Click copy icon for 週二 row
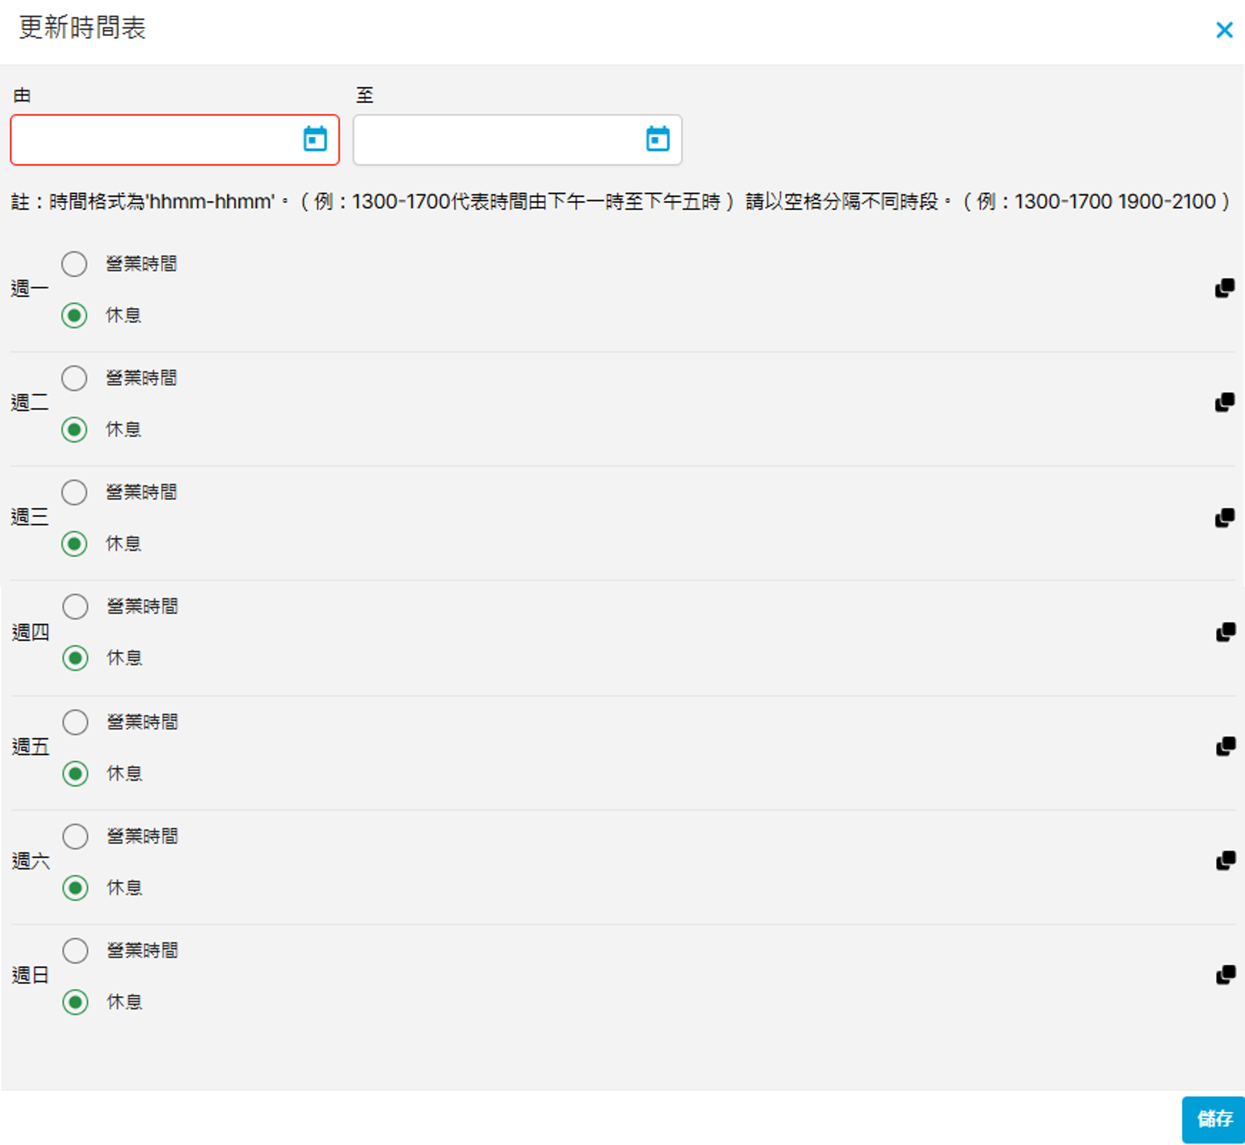Viewport: 1245px width, 1145px height. coord(1224,402)
